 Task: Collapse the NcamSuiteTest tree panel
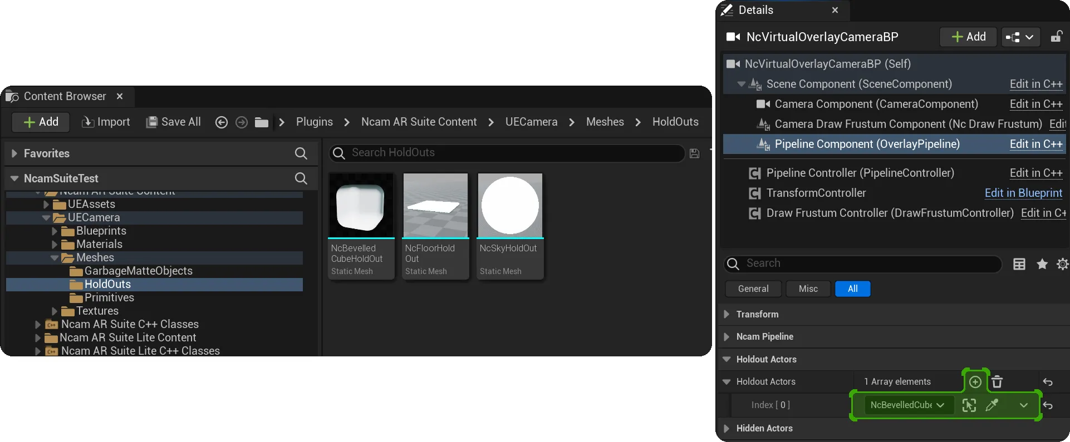[x=14, y=178]
